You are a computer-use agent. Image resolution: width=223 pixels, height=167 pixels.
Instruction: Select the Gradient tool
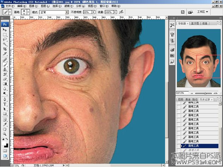coord(5,84)
